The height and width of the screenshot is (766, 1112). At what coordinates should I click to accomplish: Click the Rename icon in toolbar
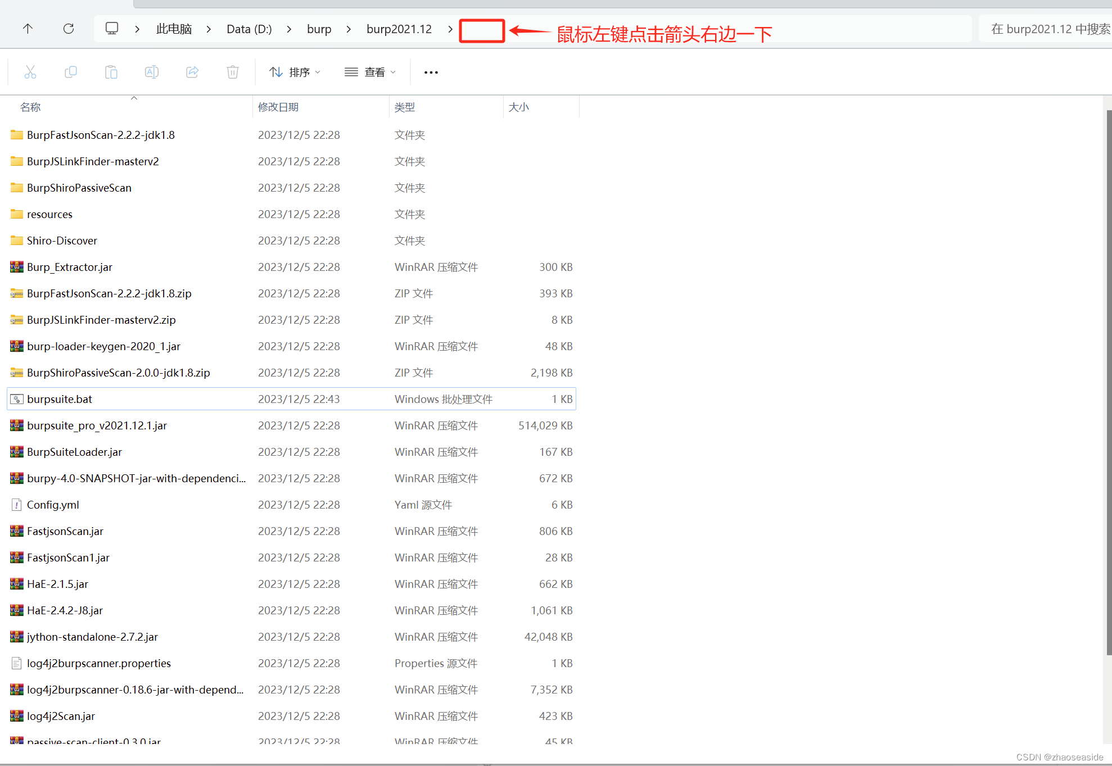[152, 72]
